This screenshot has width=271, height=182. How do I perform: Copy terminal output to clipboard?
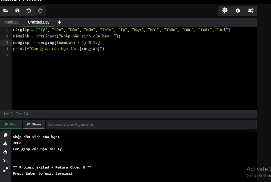coord(6,135)
